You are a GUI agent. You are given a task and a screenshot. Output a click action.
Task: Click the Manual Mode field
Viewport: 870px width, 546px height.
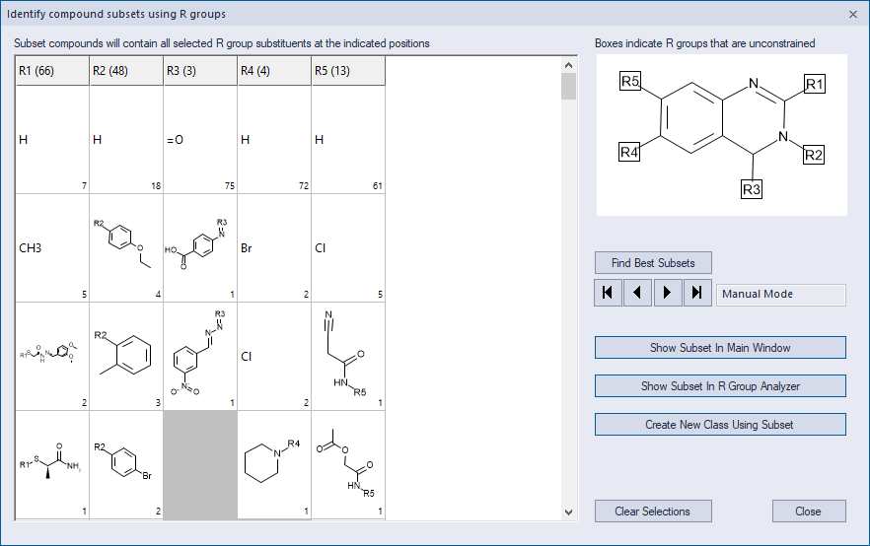781,295
